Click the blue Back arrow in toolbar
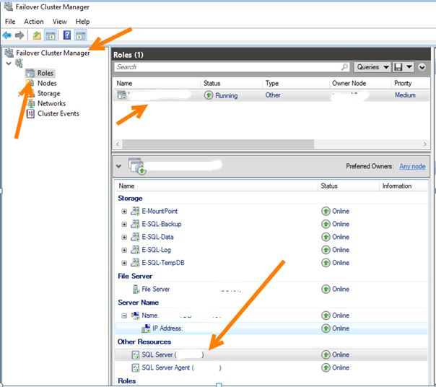 (x=6, y=35)
